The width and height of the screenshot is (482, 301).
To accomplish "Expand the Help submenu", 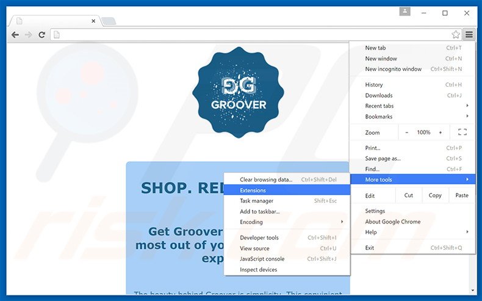I will coord(413,232).
